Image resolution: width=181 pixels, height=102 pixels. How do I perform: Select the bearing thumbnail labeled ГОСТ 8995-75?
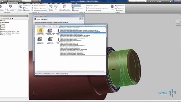[50, 32]
